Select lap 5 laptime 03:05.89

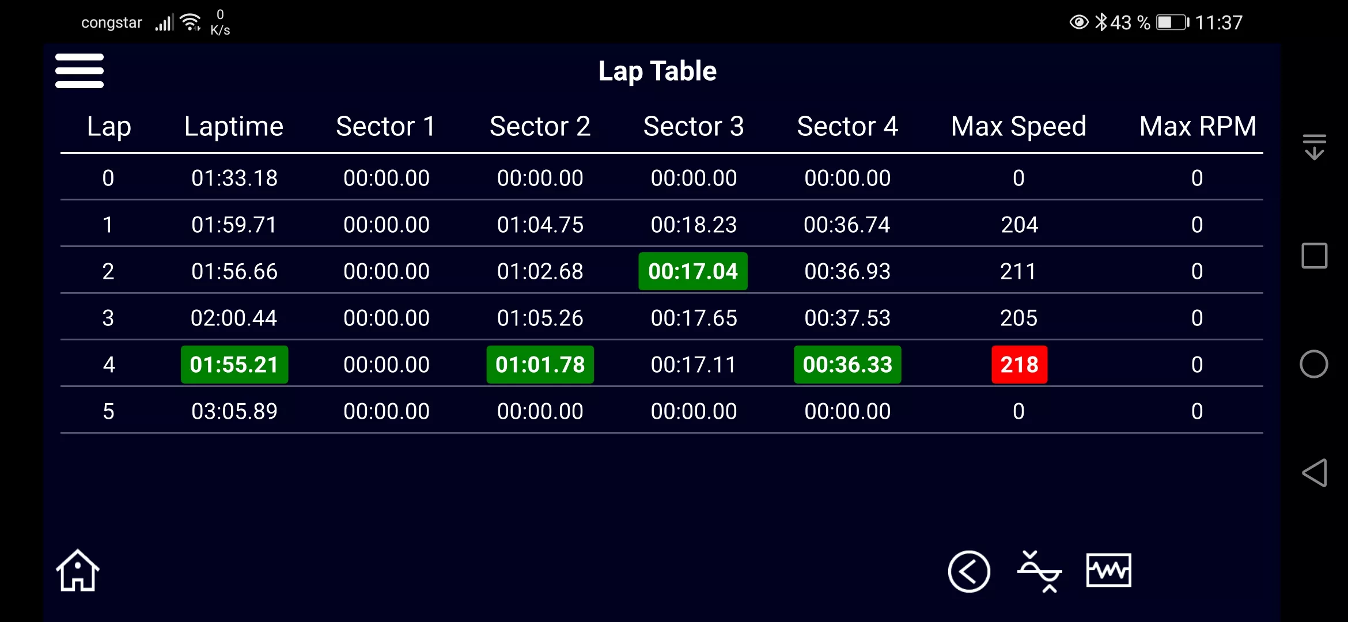point(234,411)
